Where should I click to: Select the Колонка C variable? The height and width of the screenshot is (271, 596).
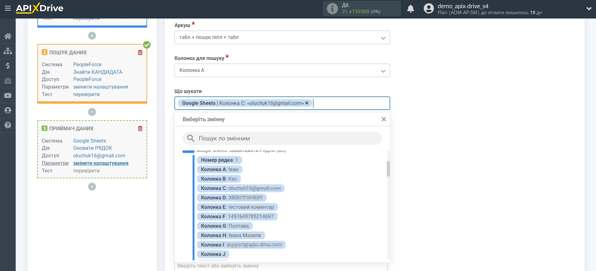click(241, 188)
